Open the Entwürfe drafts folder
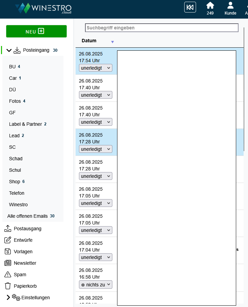Screen dimensions: 248x307 point(23,240)
